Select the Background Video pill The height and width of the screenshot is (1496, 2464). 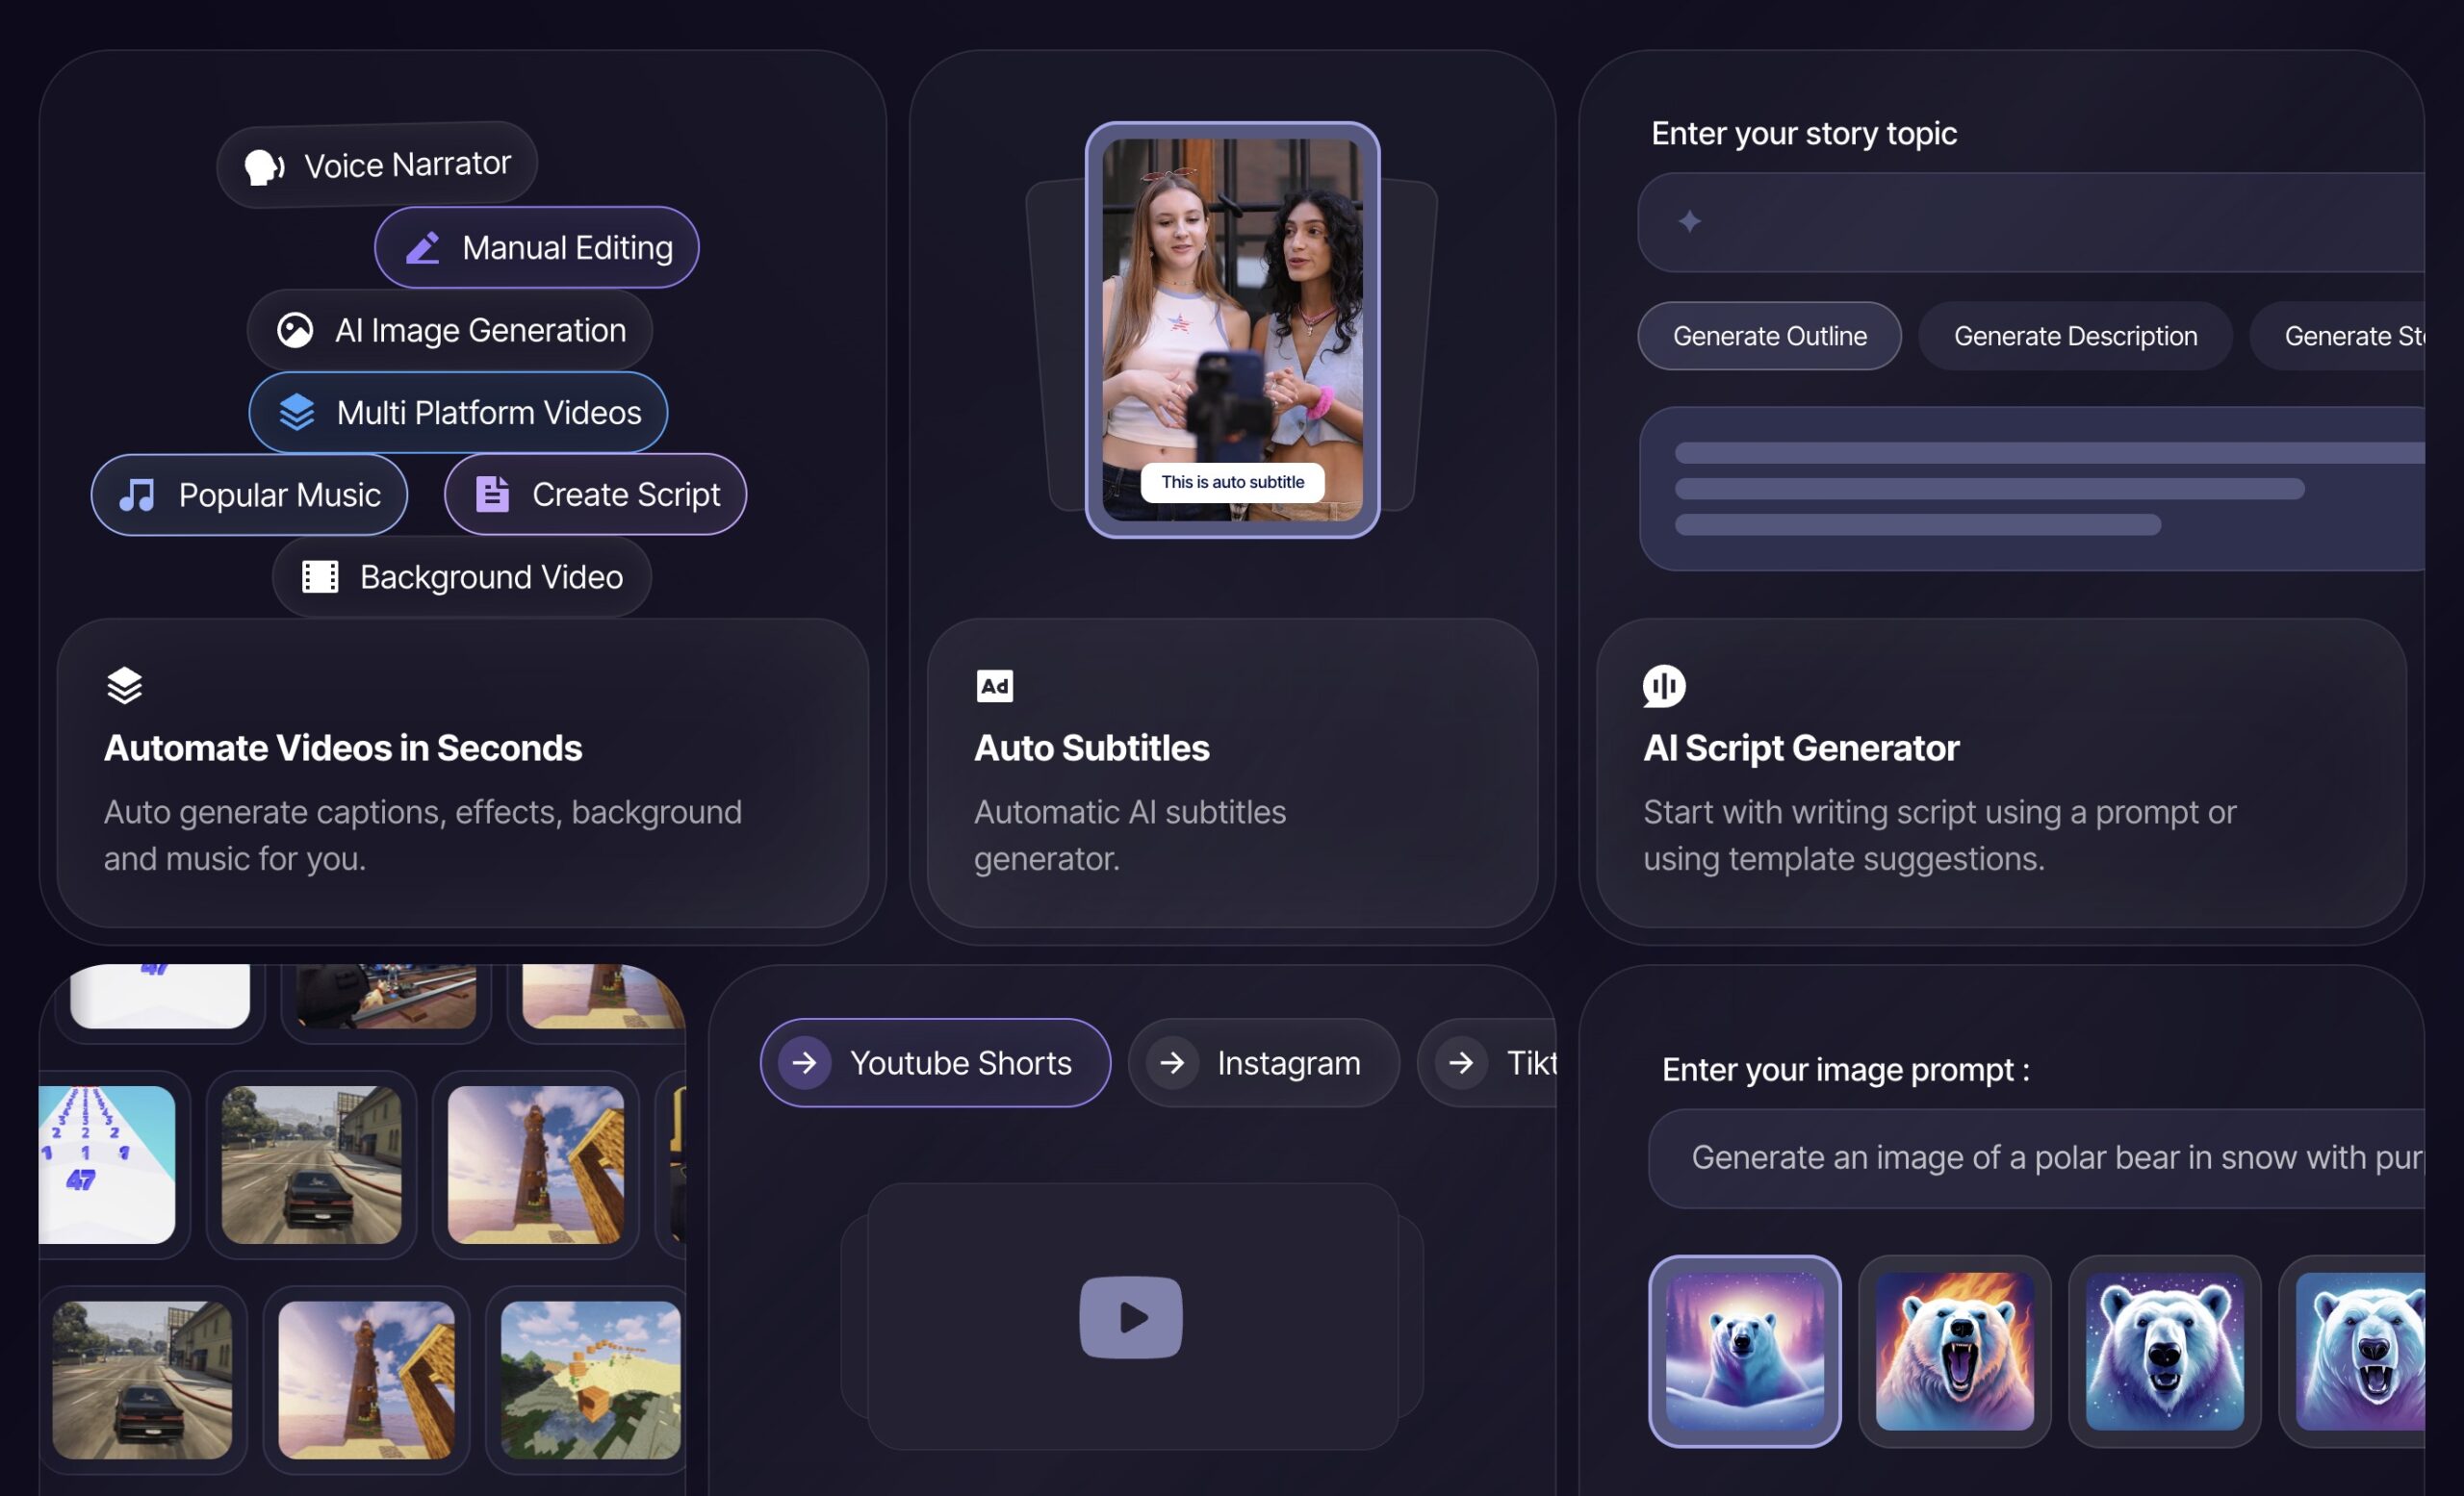click(x=462, y=577)
